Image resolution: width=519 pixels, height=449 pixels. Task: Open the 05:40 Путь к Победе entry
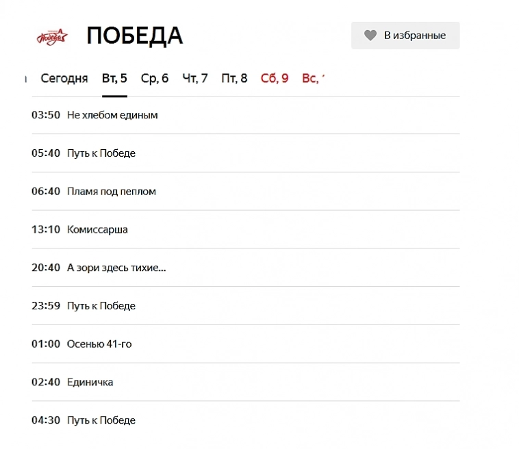[x=101, y=153]
